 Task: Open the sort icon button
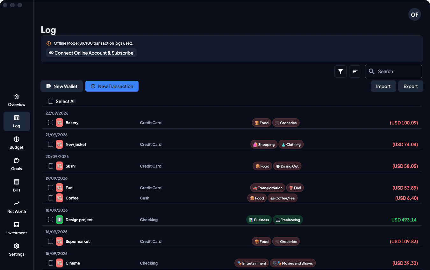click(355, 71)
